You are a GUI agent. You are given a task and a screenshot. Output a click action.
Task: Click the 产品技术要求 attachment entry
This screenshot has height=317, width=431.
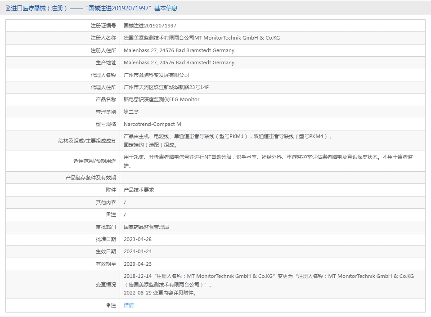[139, 190]
